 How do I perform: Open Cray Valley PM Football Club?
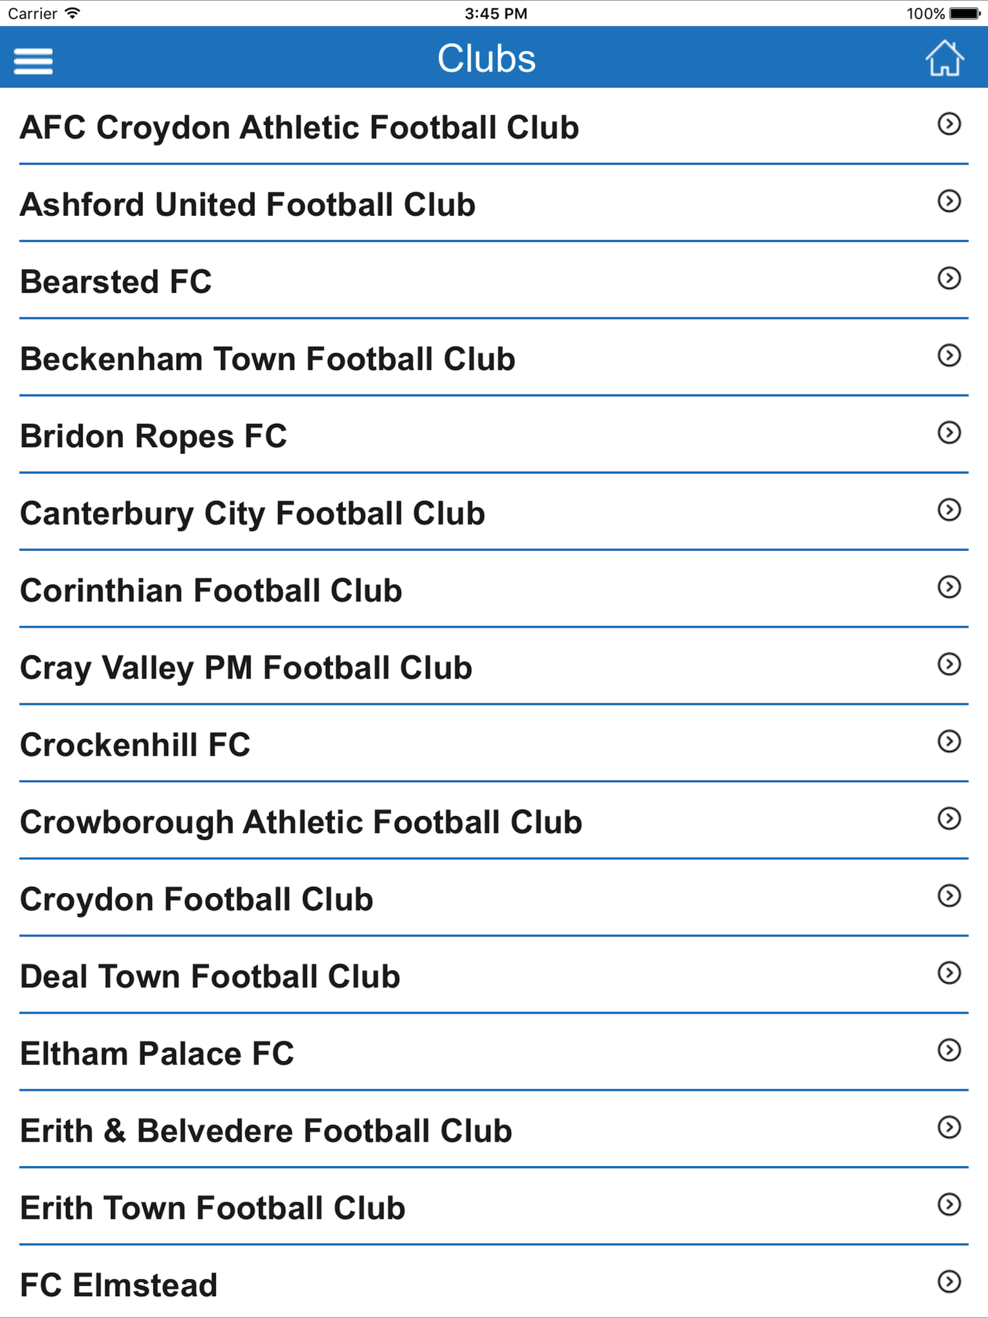(x=494, y=667)
